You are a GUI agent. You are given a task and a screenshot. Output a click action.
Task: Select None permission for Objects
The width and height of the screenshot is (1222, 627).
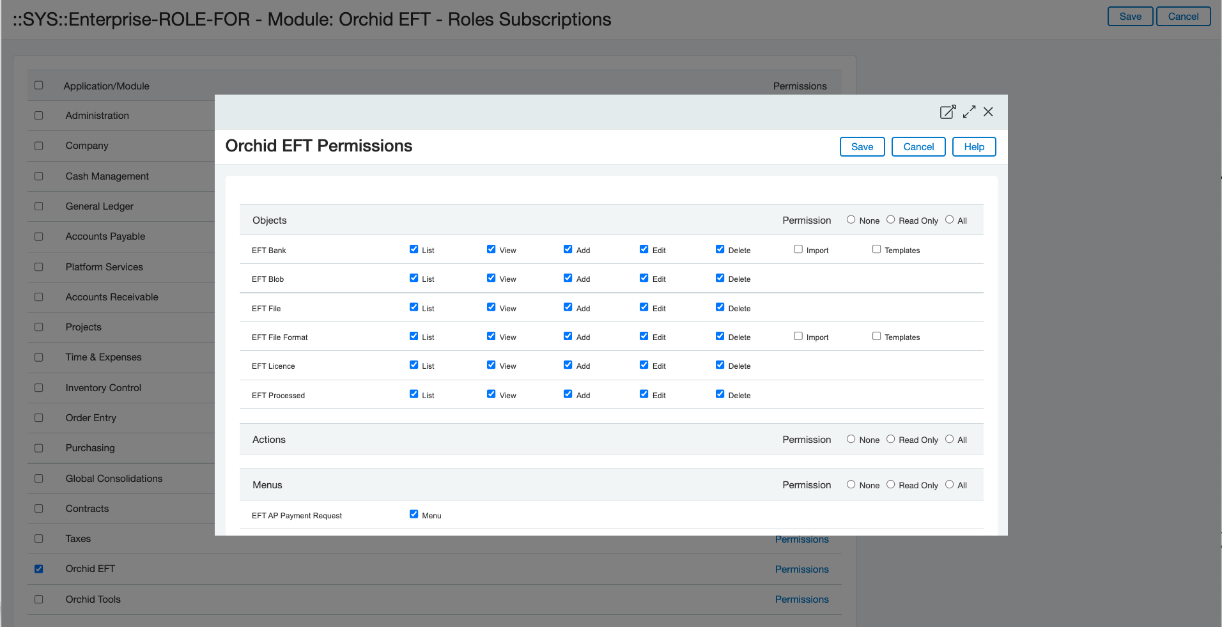pyautogui.click(x=851, y=220)
